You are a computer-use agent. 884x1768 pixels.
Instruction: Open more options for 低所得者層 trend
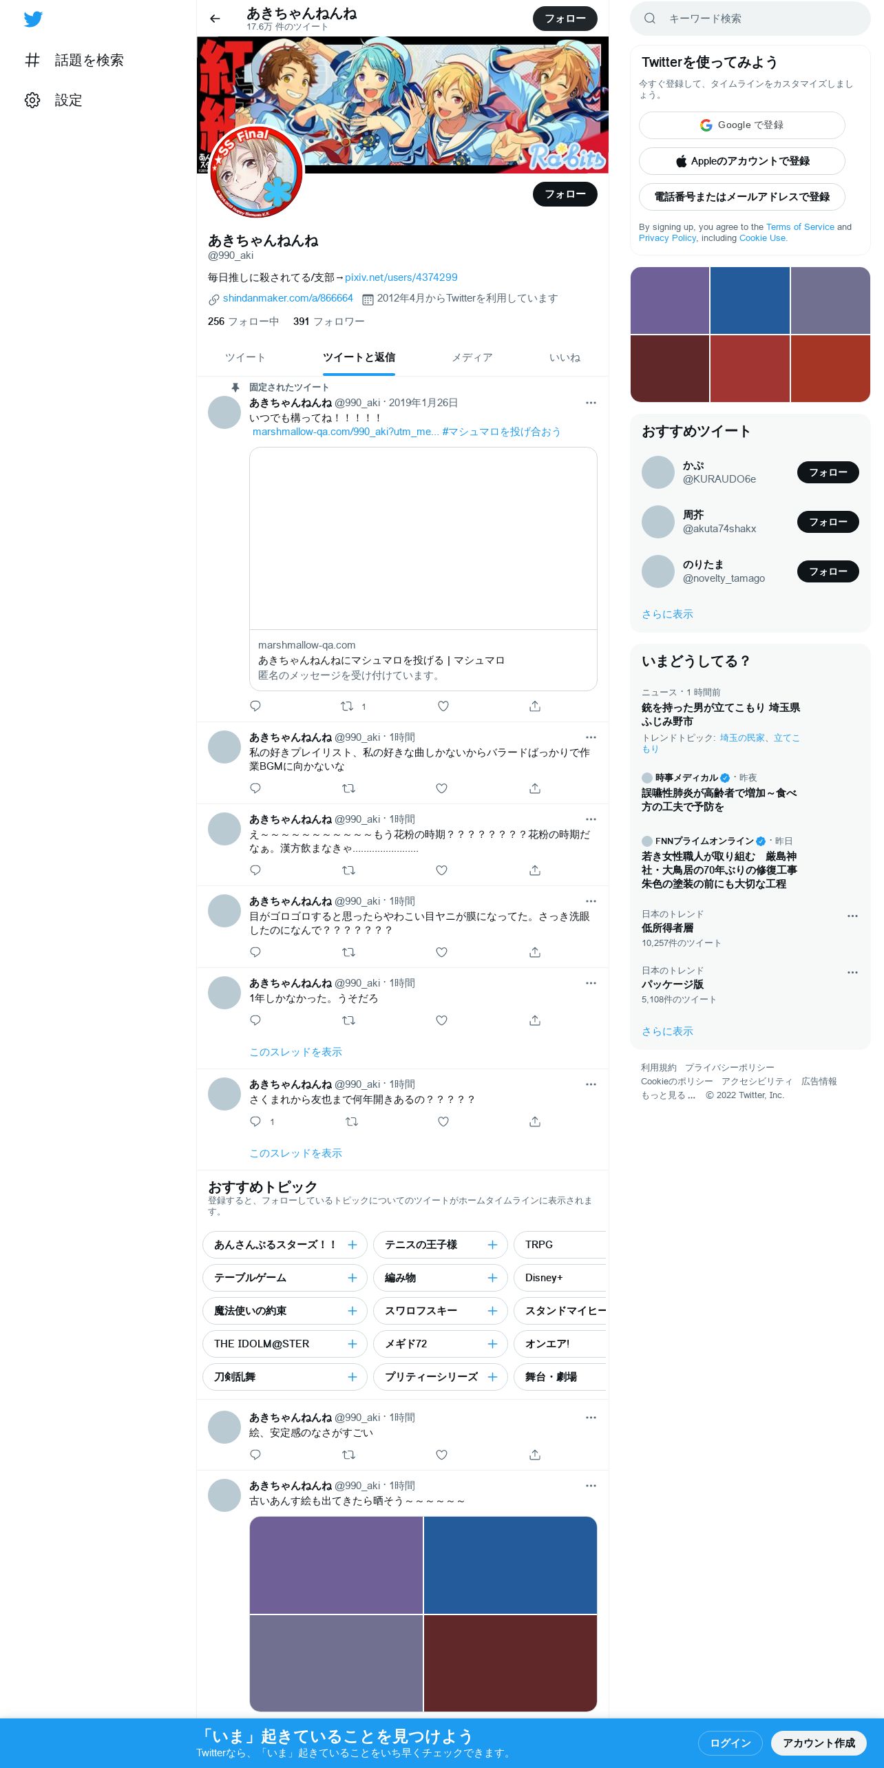[x=852, y=916]
